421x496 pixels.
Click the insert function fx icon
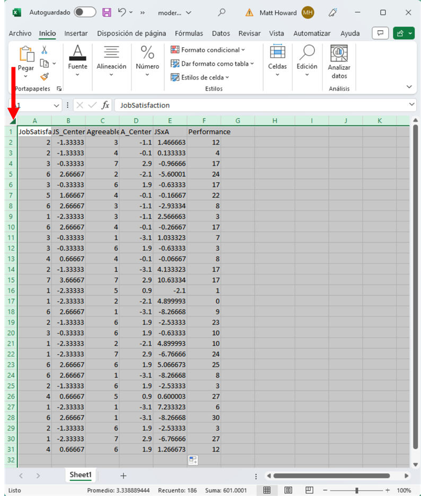106,105
